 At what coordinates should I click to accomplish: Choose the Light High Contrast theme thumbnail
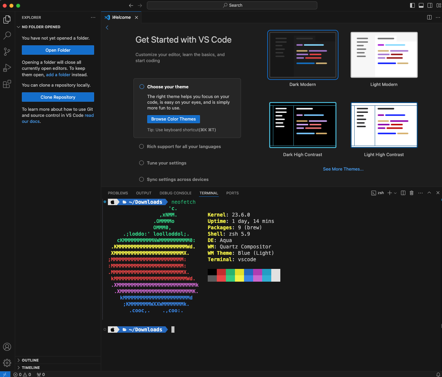(384, 125)
